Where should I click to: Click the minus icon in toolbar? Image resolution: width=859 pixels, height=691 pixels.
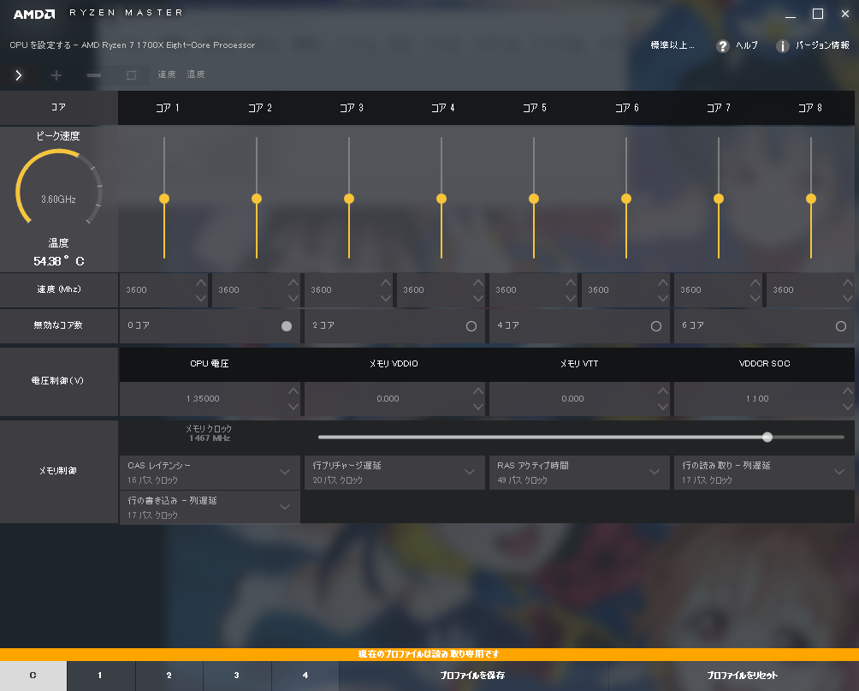(x=93, y=75)
